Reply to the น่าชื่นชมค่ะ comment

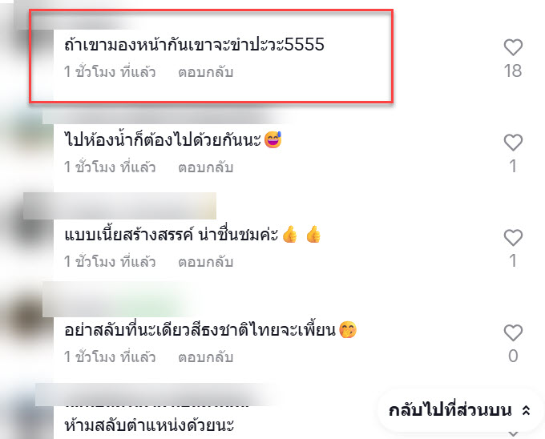pos(205,262)
